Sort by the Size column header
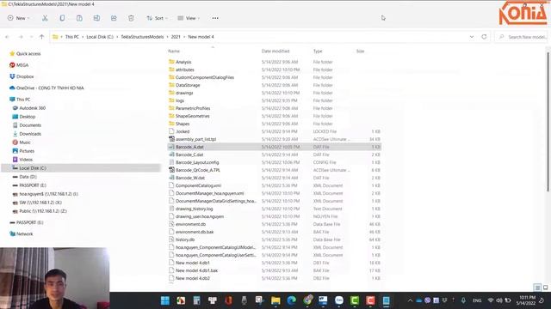This screenshot has width=551, height=309. pyautogui.click(x=360, y=51)
